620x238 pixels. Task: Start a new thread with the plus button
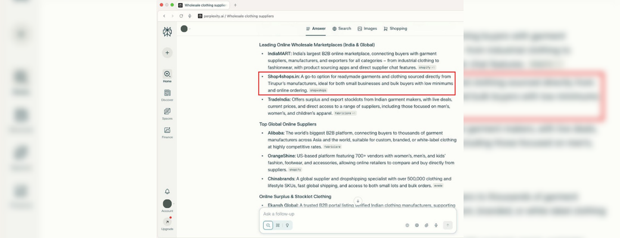(x=167, y=53)
